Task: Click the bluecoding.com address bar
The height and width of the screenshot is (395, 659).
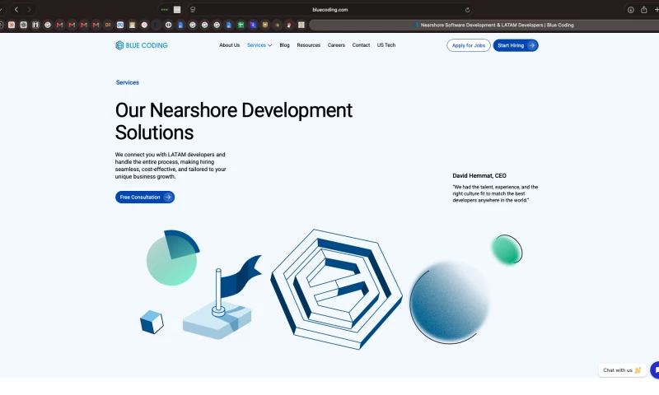Action: [330, 10]
